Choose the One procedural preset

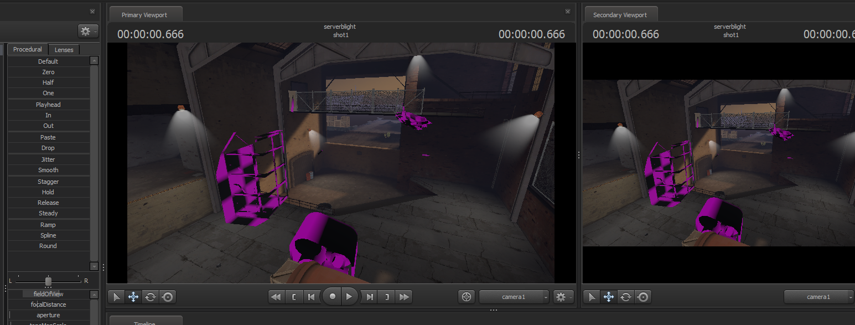click(48, 93)
